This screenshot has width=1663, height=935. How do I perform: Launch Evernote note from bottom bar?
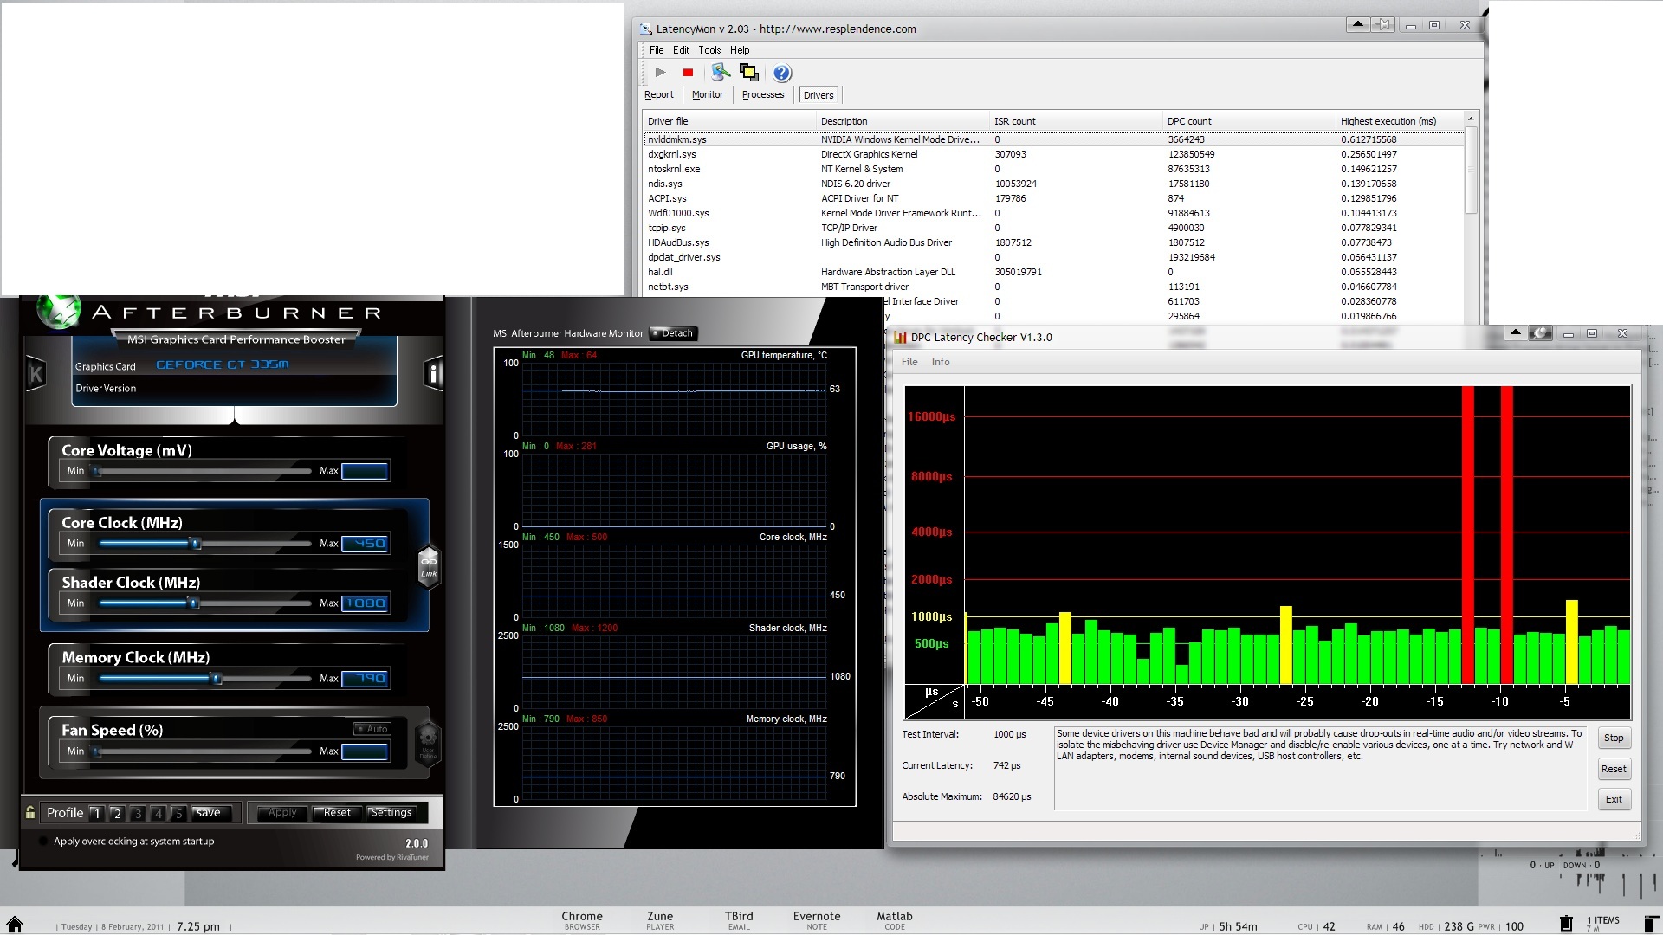[x=817, y=920]
